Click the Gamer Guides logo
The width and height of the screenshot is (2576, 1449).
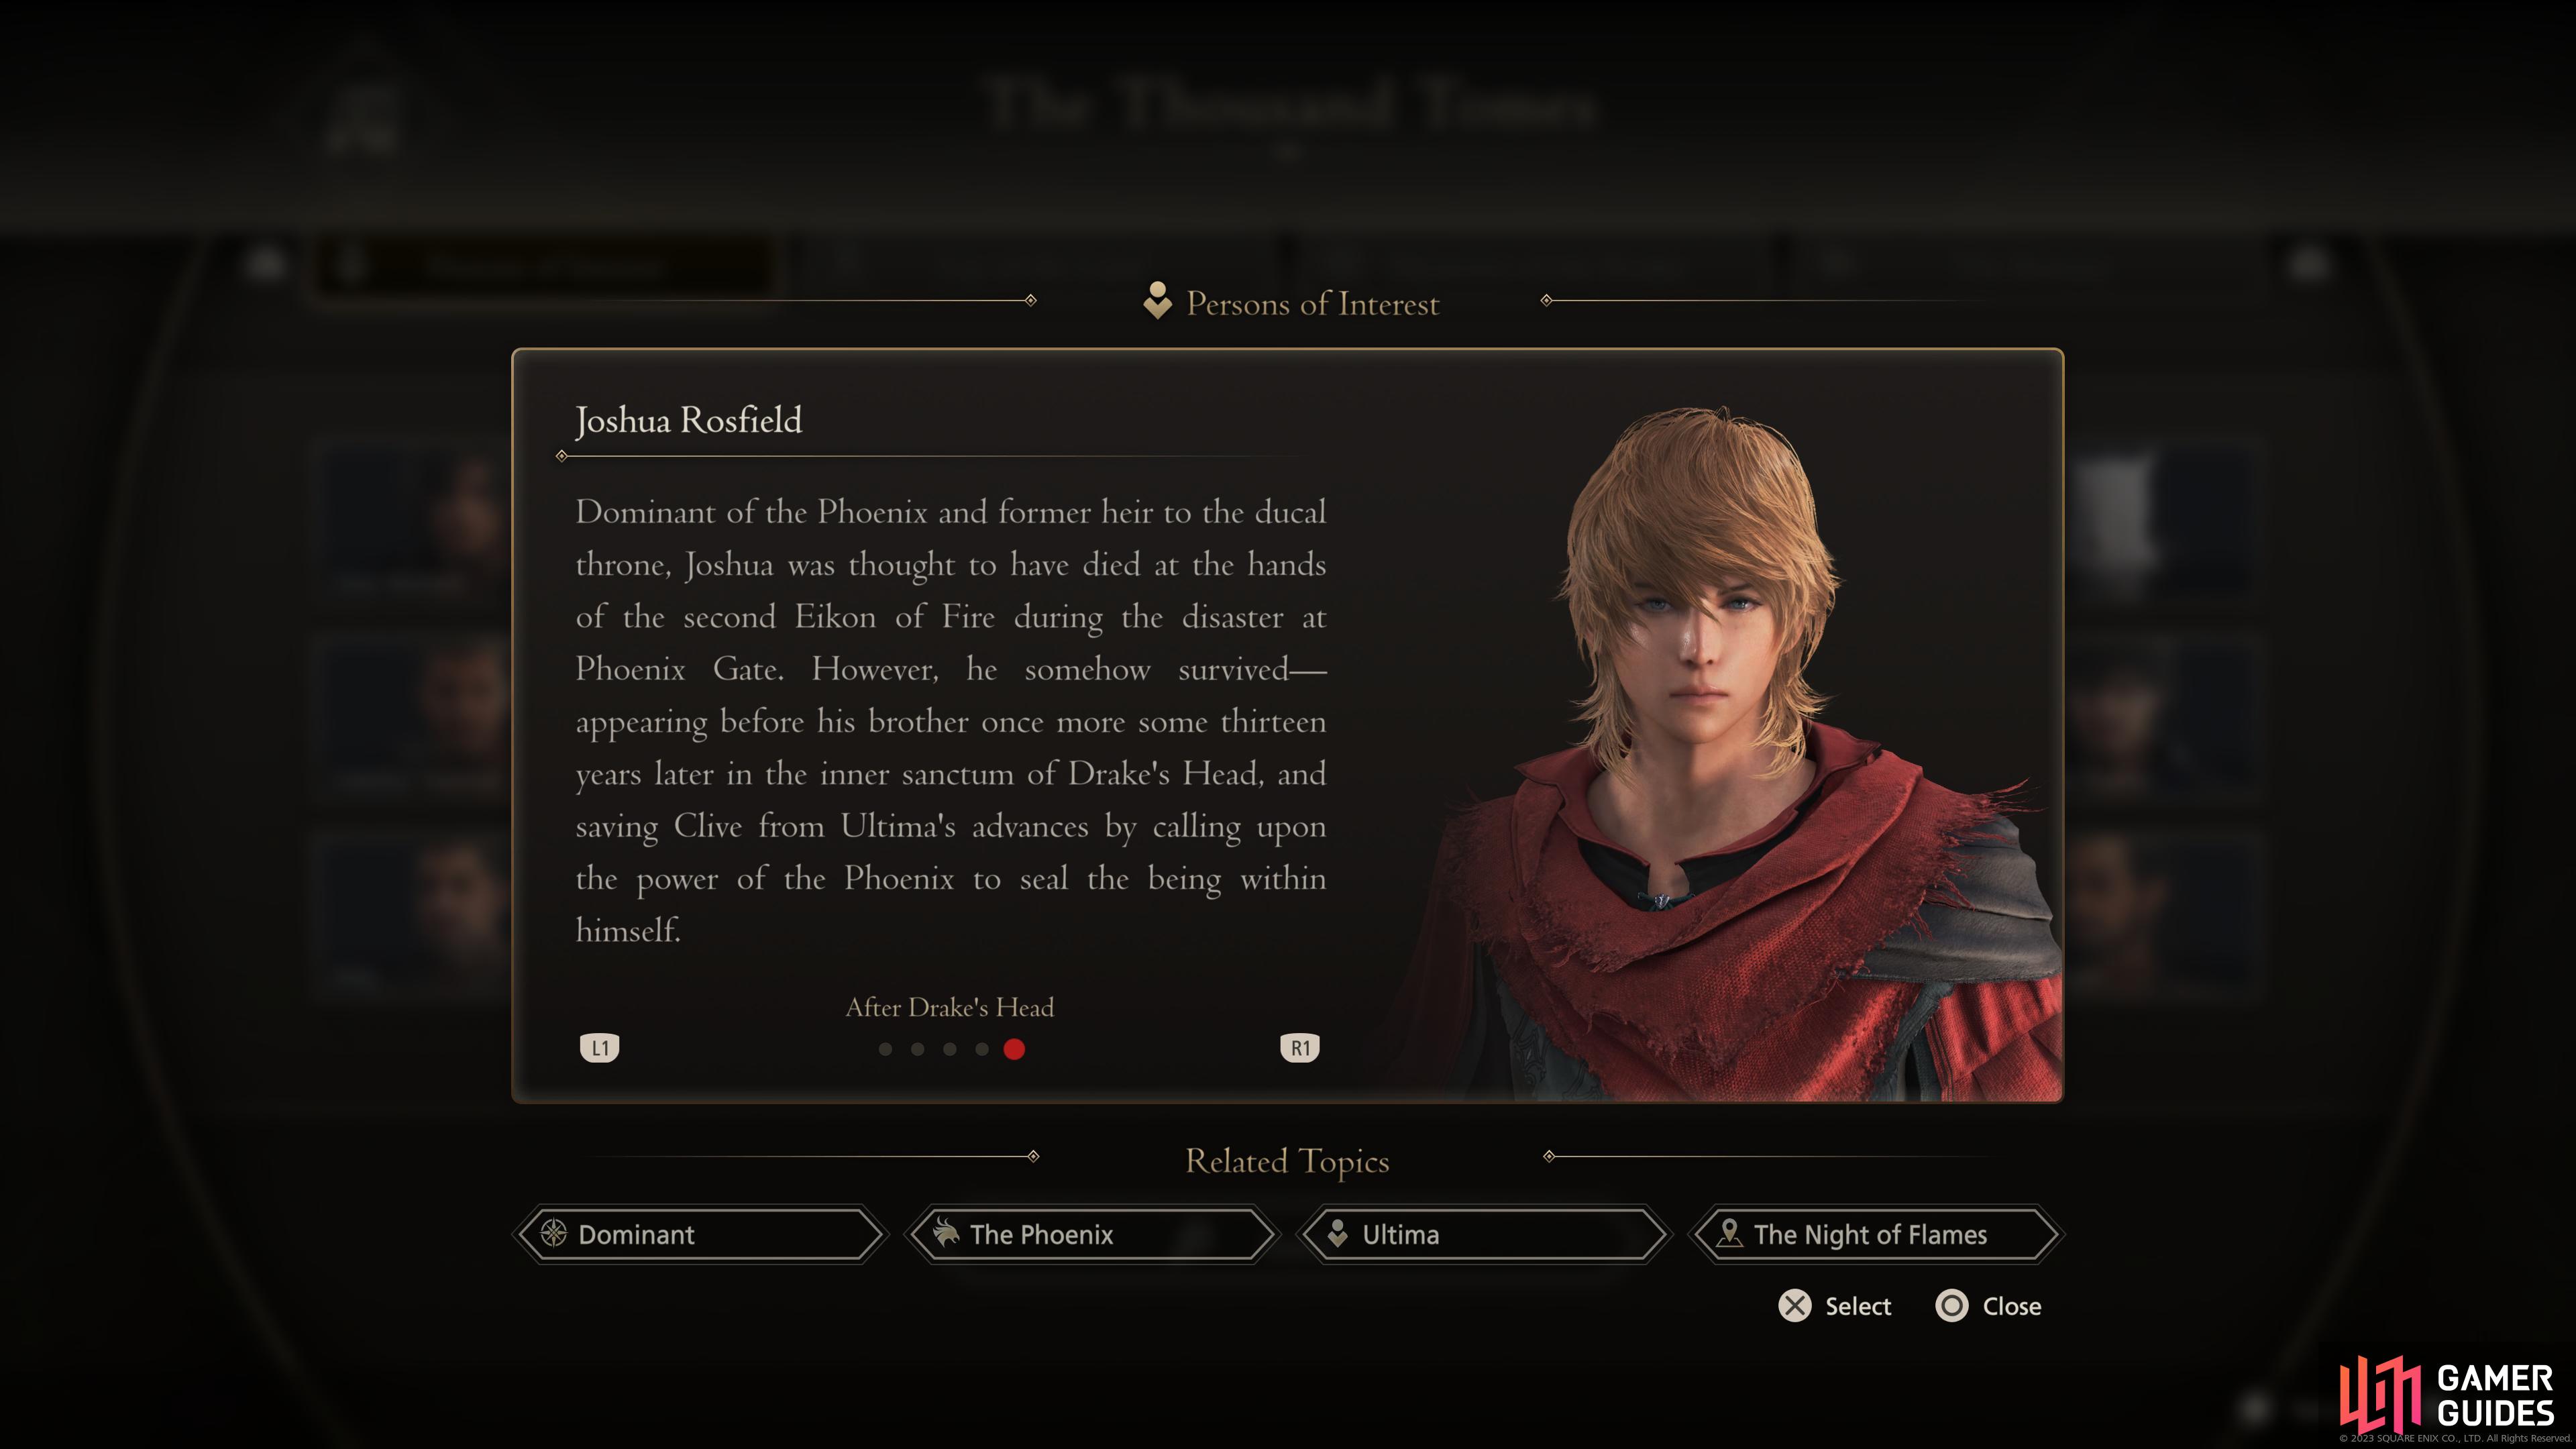(x=2447, y=1394)
